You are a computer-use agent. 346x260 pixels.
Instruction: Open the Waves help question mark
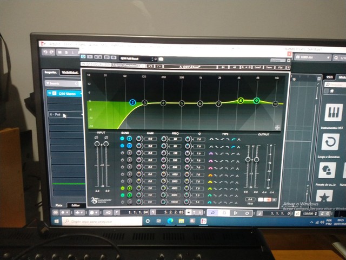coord(288,67)
